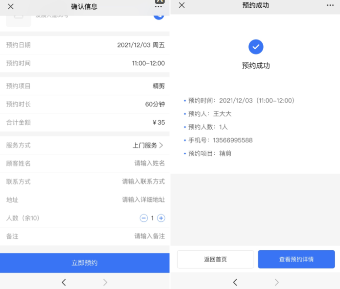The image size is (340, 289).
Task: Go back using left panel back arrow
Action: coord(64,282)
